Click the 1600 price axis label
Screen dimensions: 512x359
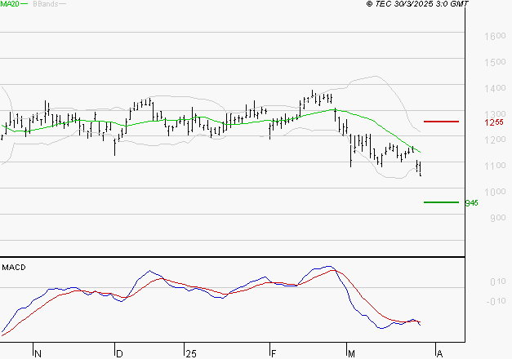pyautogui.click(x=495, y=36)
